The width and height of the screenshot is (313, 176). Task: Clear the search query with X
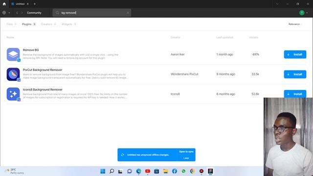128,13
